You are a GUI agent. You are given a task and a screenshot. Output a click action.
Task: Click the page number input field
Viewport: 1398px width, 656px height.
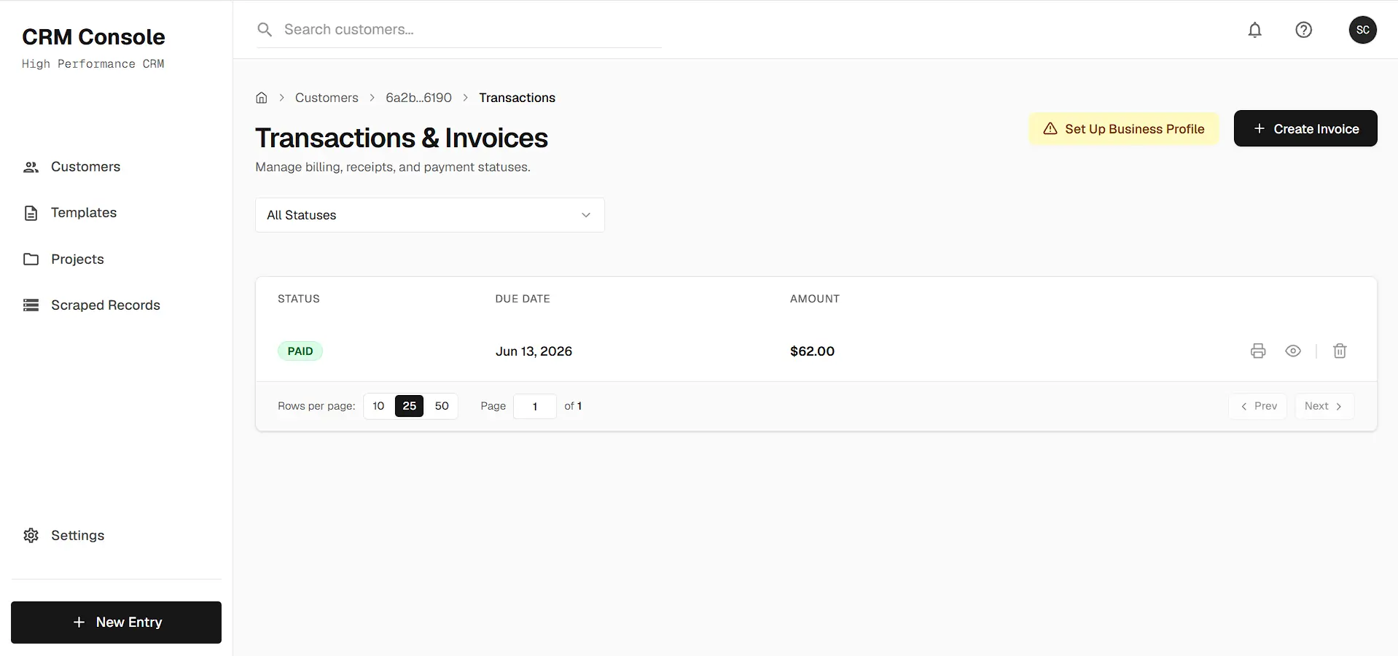click(x=535, y=406)
